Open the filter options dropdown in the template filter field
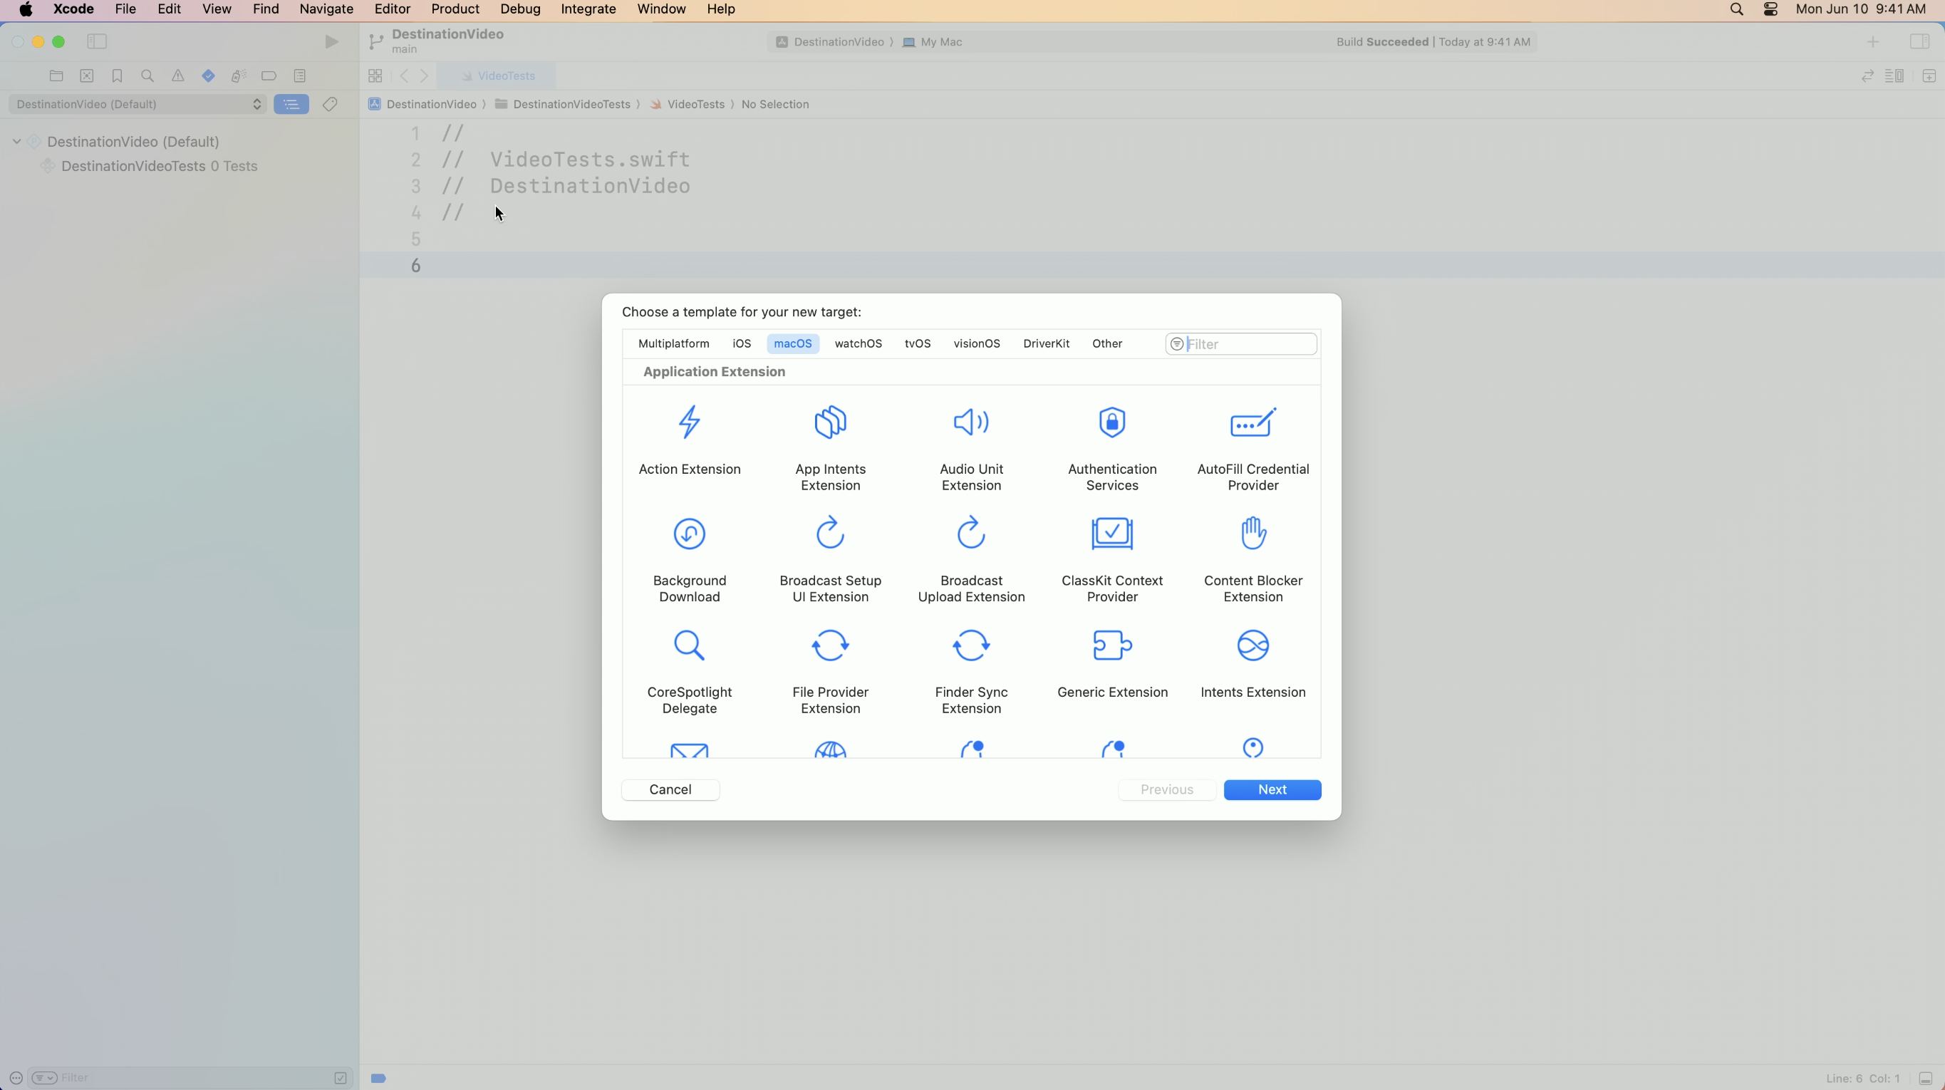The height and width of the screenshot is (1090, 1945). pos(1176,344)
